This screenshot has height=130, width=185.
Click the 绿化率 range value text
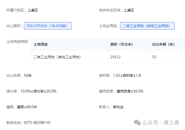[38, 91]
